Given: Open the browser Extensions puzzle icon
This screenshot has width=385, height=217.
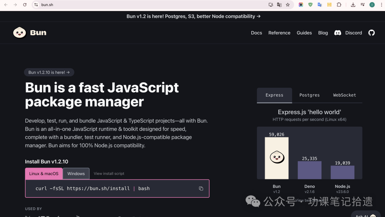Looking at the screenshot, I should (x=339, y=5).
